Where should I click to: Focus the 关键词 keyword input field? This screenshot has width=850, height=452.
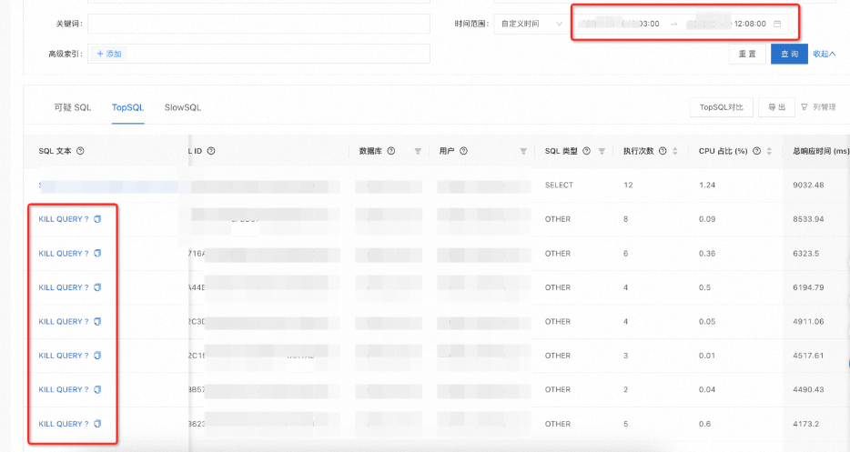coord(258,24)
